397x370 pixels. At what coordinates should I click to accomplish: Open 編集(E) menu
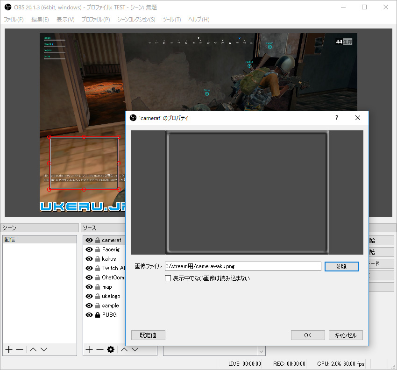click(x=40, y=20)
